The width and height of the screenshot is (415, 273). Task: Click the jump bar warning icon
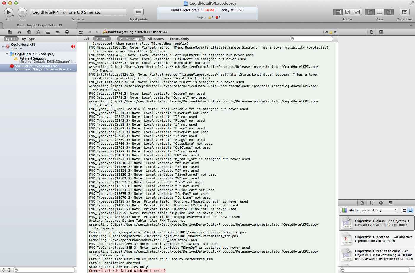tap(331, 32)
